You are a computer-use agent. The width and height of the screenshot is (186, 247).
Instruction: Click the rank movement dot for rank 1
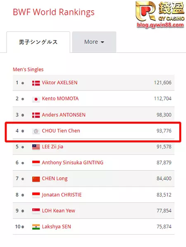click(x=23, y=83)
